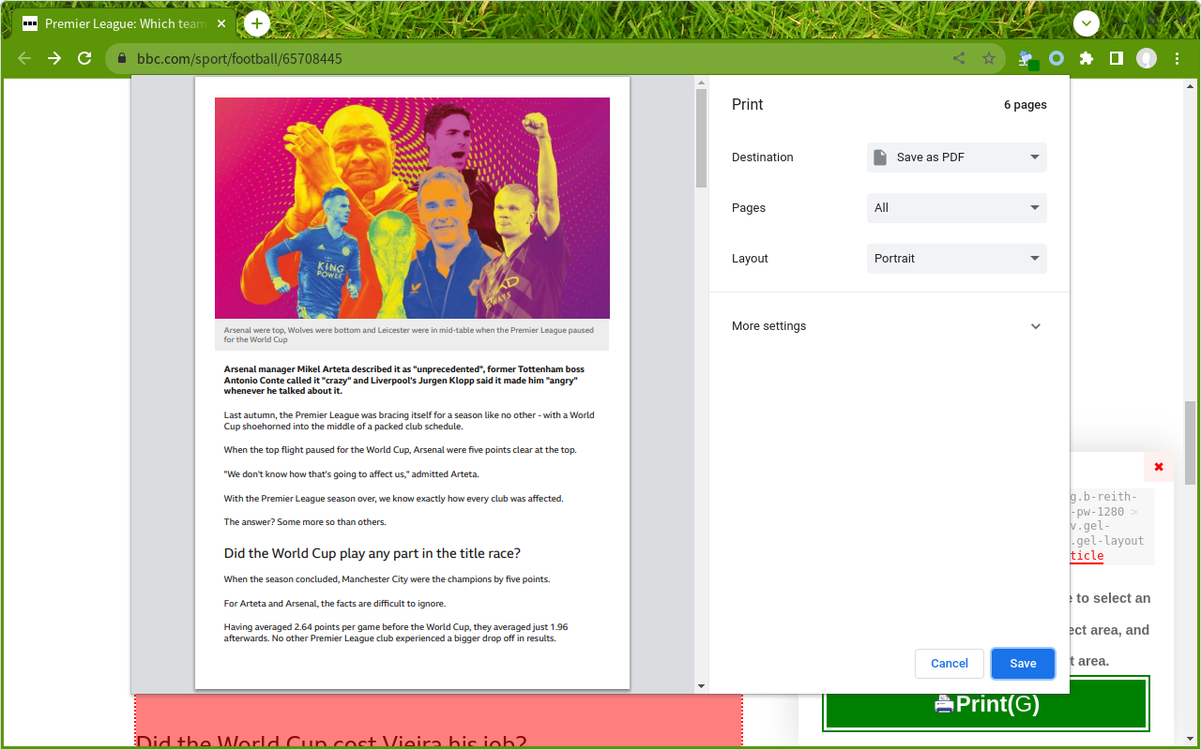Open the Layout dropdown set to Portrait
This screenshot has height=750, width=1201.
pos(956,259)
